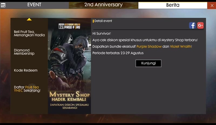The image size is (216, 125).
Task: Close the news window with X
Action: click(x=212, y=5)
